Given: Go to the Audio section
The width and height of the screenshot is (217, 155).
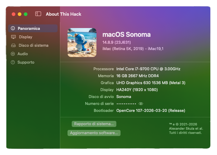Looking at the screenshot, I should coord(33,54).
